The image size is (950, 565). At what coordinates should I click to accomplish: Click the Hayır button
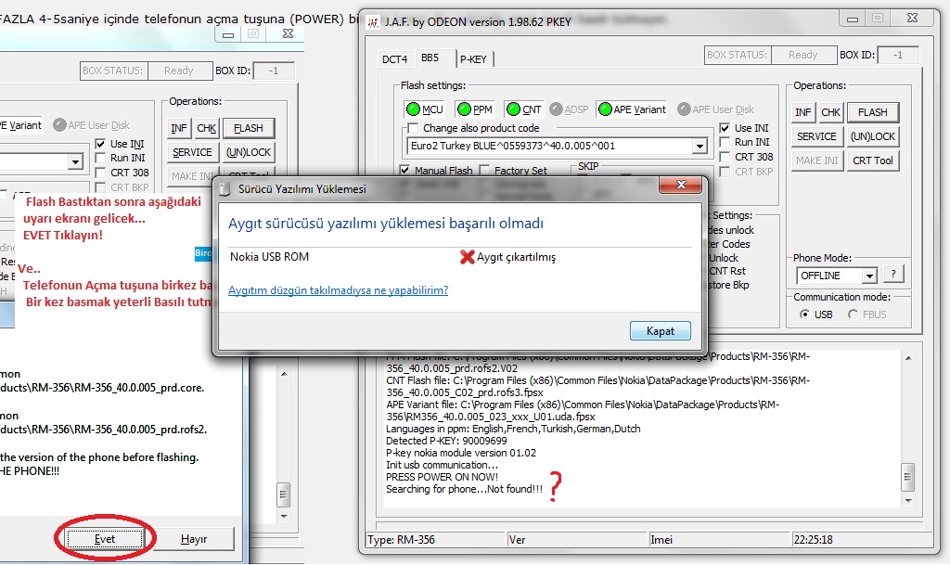[194, 538]
